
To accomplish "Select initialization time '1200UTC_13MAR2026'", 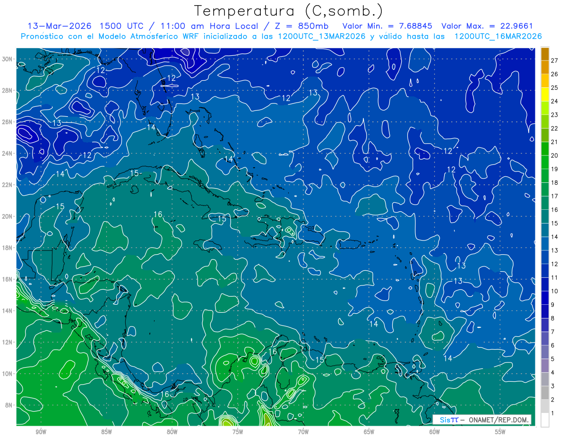I will [x=322, y=36].
